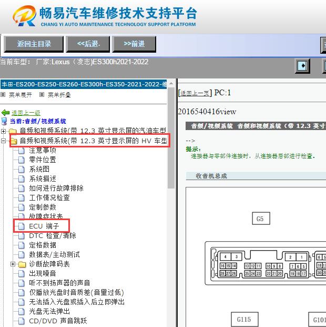
Task: Click the 菜单展开 list icon
Action: coord(3,95)
